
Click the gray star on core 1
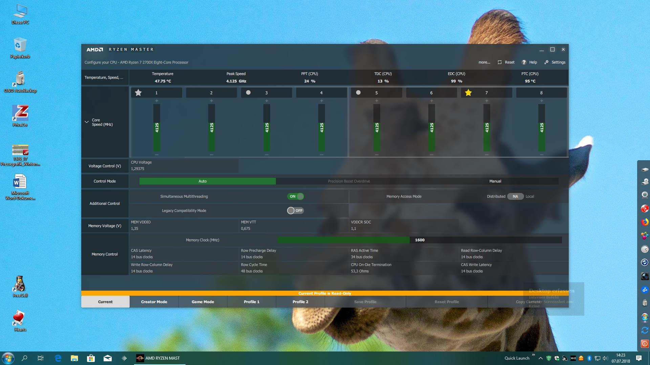click(x=138, y=93)
